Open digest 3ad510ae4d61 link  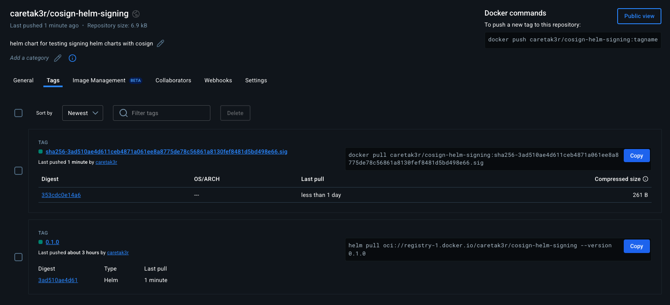click(x=58, y=280)
